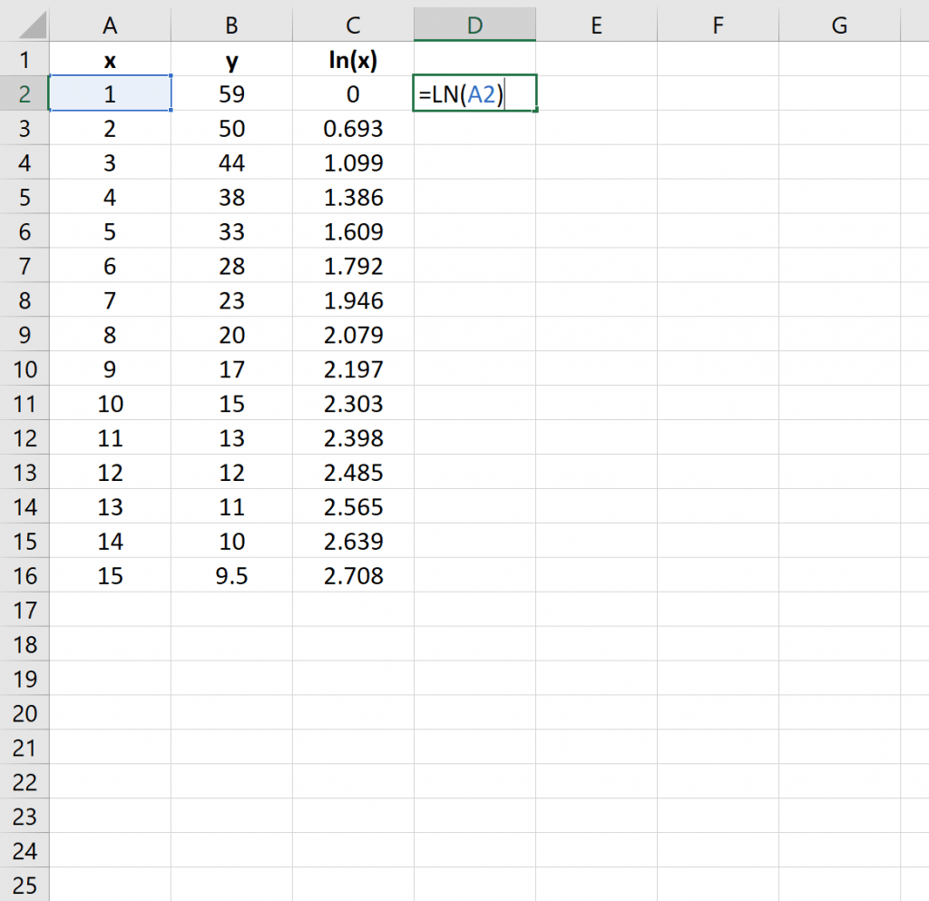
Task: Select row 25 header
Action: click(25, 886)
